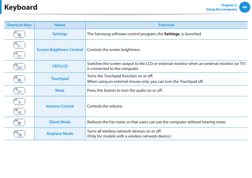
Task: Click the Keyboard page title
Action: click(21, 7)
